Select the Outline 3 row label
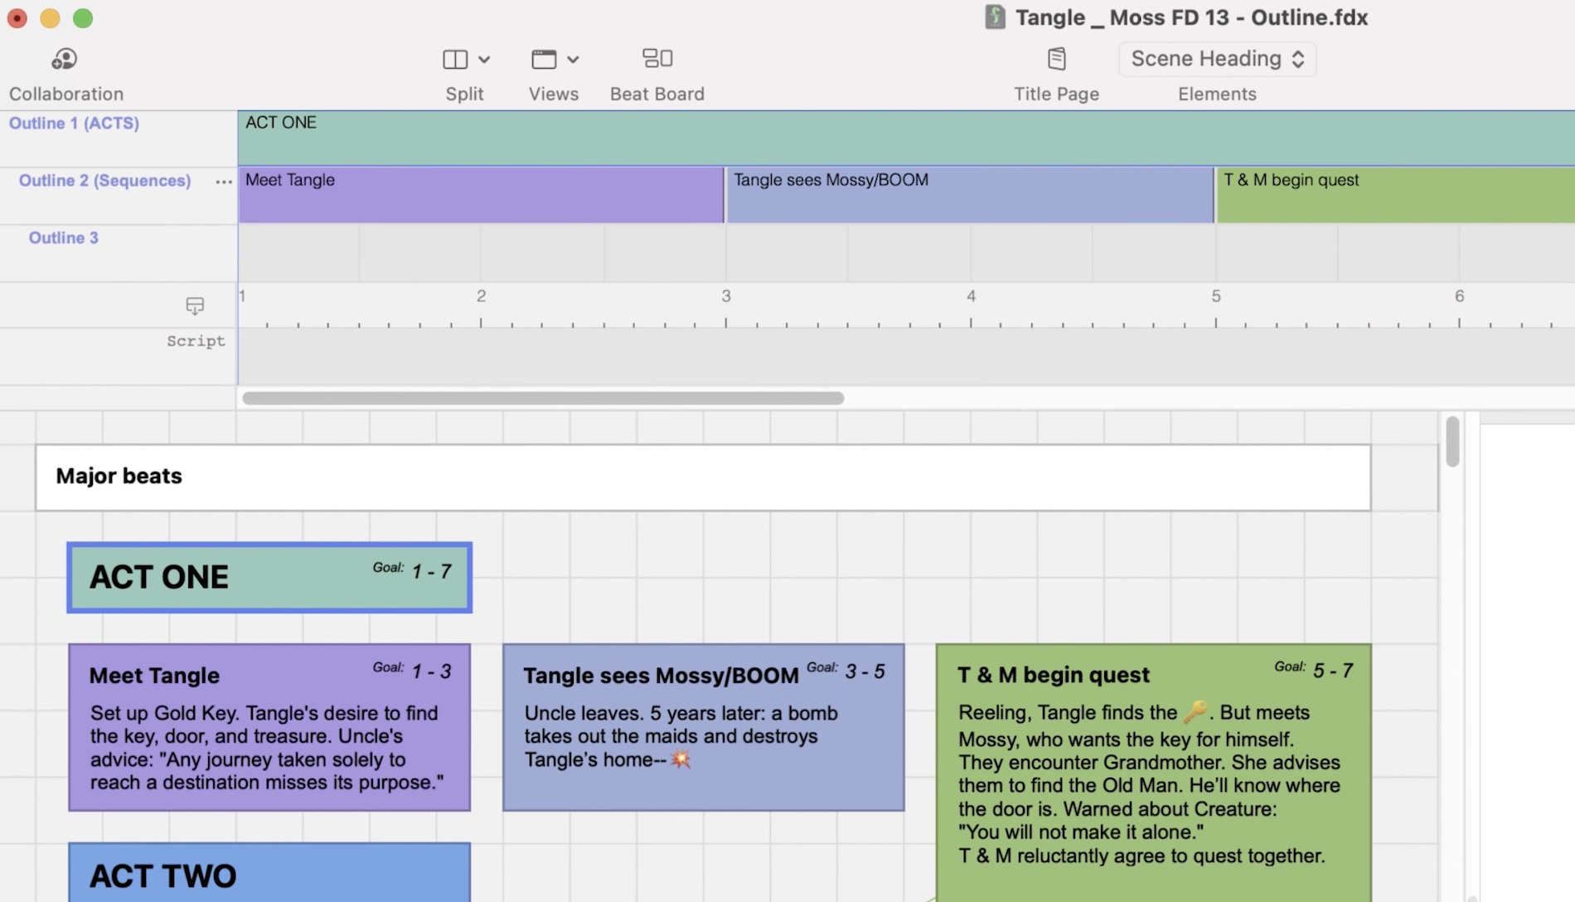This screenshot has height=902, width=1575. tap(63, 238)
